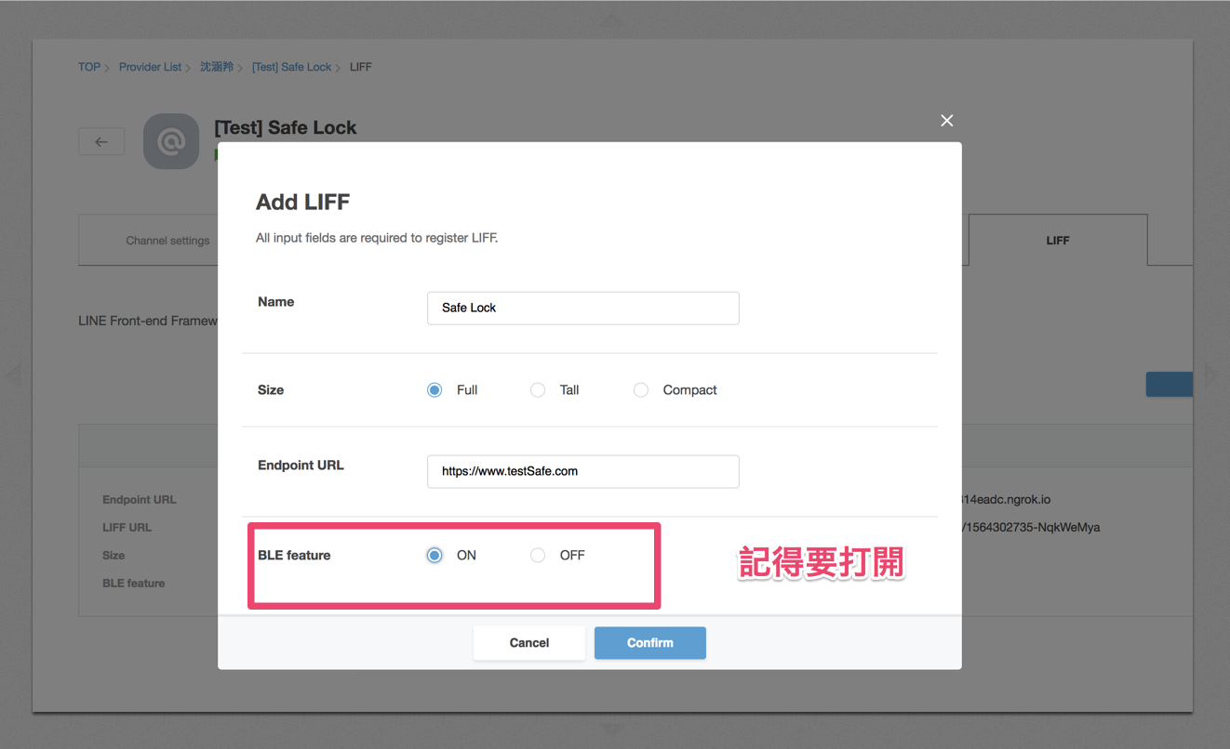Close the Add LIFF dialog with X
The height and width of the screenshot is (749, 1230).
click(x=947, y=121)
